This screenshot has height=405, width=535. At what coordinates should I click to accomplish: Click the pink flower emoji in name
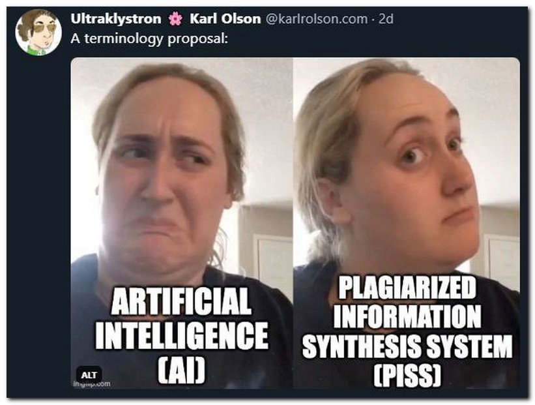pos(175,19)
